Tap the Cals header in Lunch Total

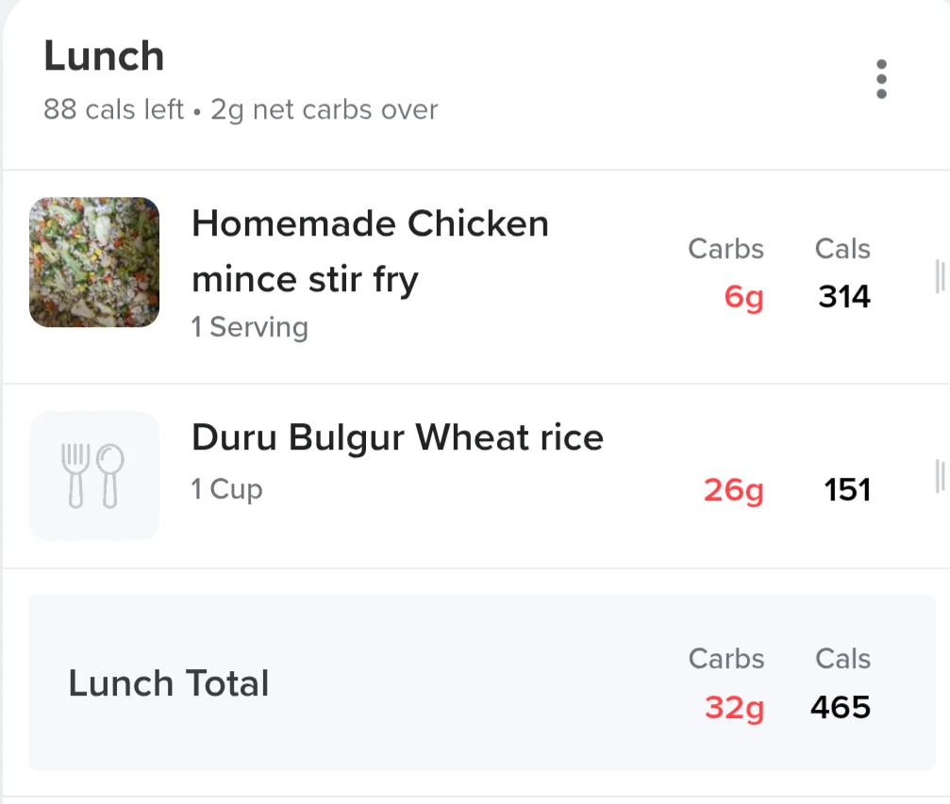842,659
